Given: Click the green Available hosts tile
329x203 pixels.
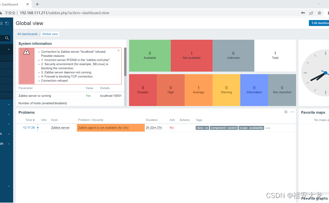Looking at the screenshot, I should click(x=150, y=55).
